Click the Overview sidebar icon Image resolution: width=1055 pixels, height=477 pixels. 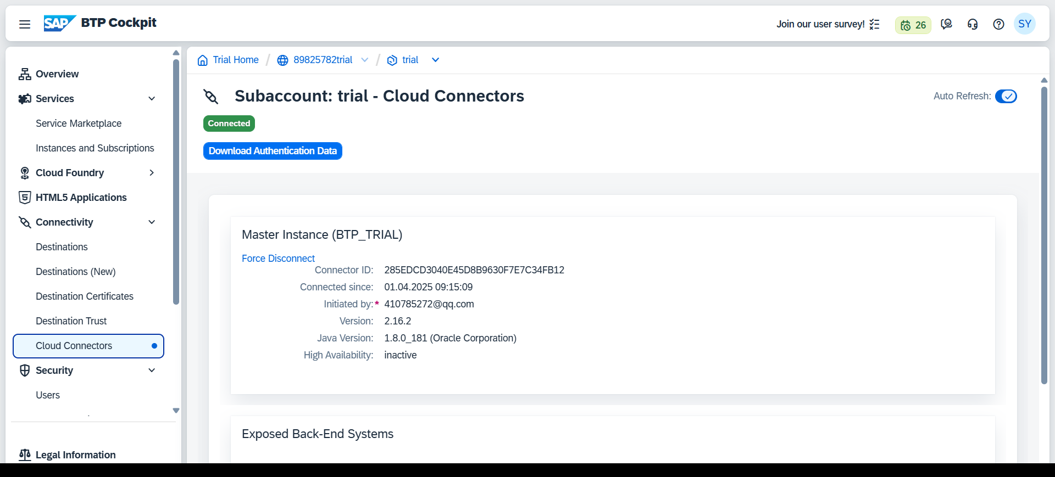(25, 74)
